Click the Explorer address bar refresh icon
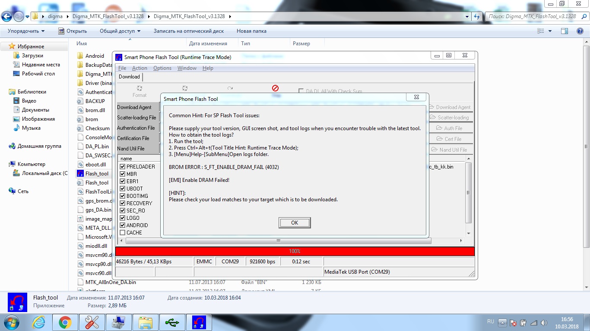Viewport: 590px width, 331px height. point(477,16)
